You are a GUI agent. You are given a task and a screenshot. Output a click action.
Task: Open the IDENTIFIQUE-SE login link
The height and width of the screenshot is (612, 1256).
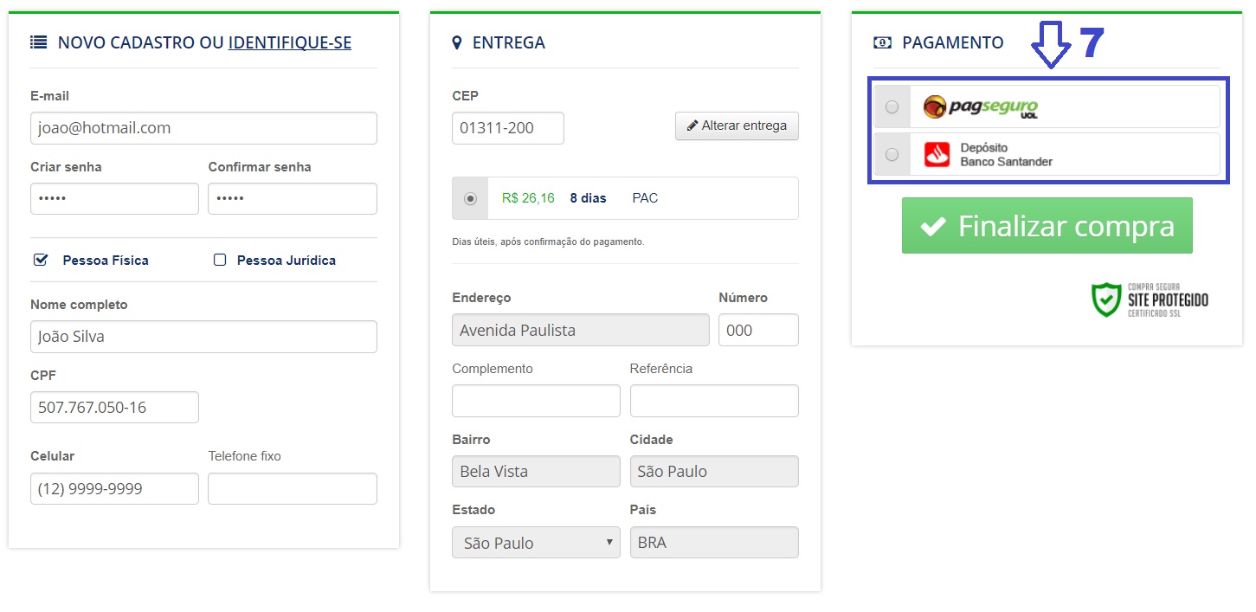(289, 42)
